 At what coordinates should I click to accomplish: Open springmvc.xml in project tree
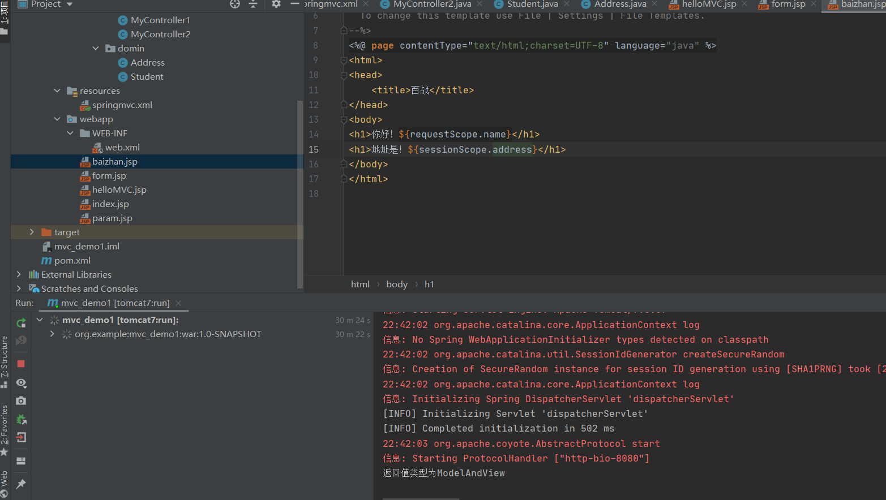(122, 105)
